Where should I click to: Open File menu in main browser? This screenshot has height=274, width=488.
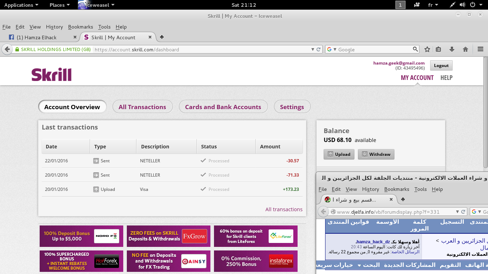click(x=6, y=27)
